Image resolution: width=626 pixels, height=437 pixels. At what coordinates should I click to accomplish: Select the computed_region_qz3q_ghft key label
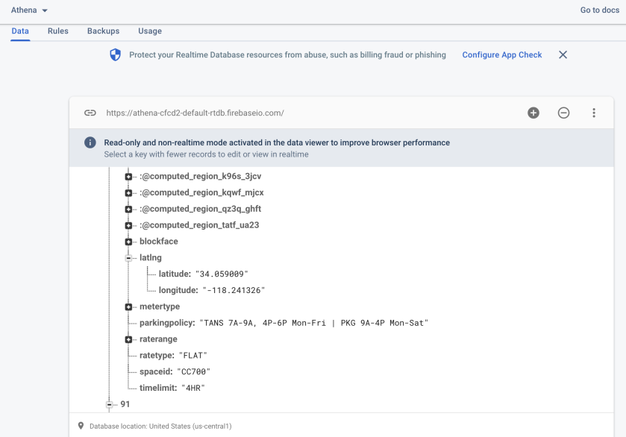pos(201,209)
